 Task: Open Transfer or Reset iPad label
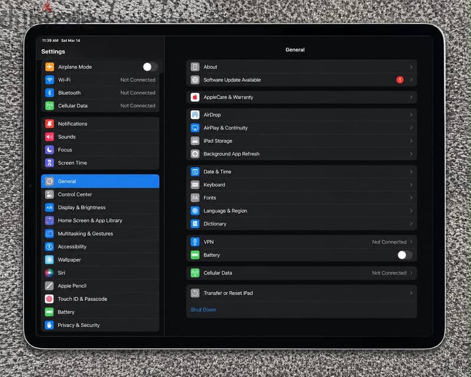(x=228, y=293)
